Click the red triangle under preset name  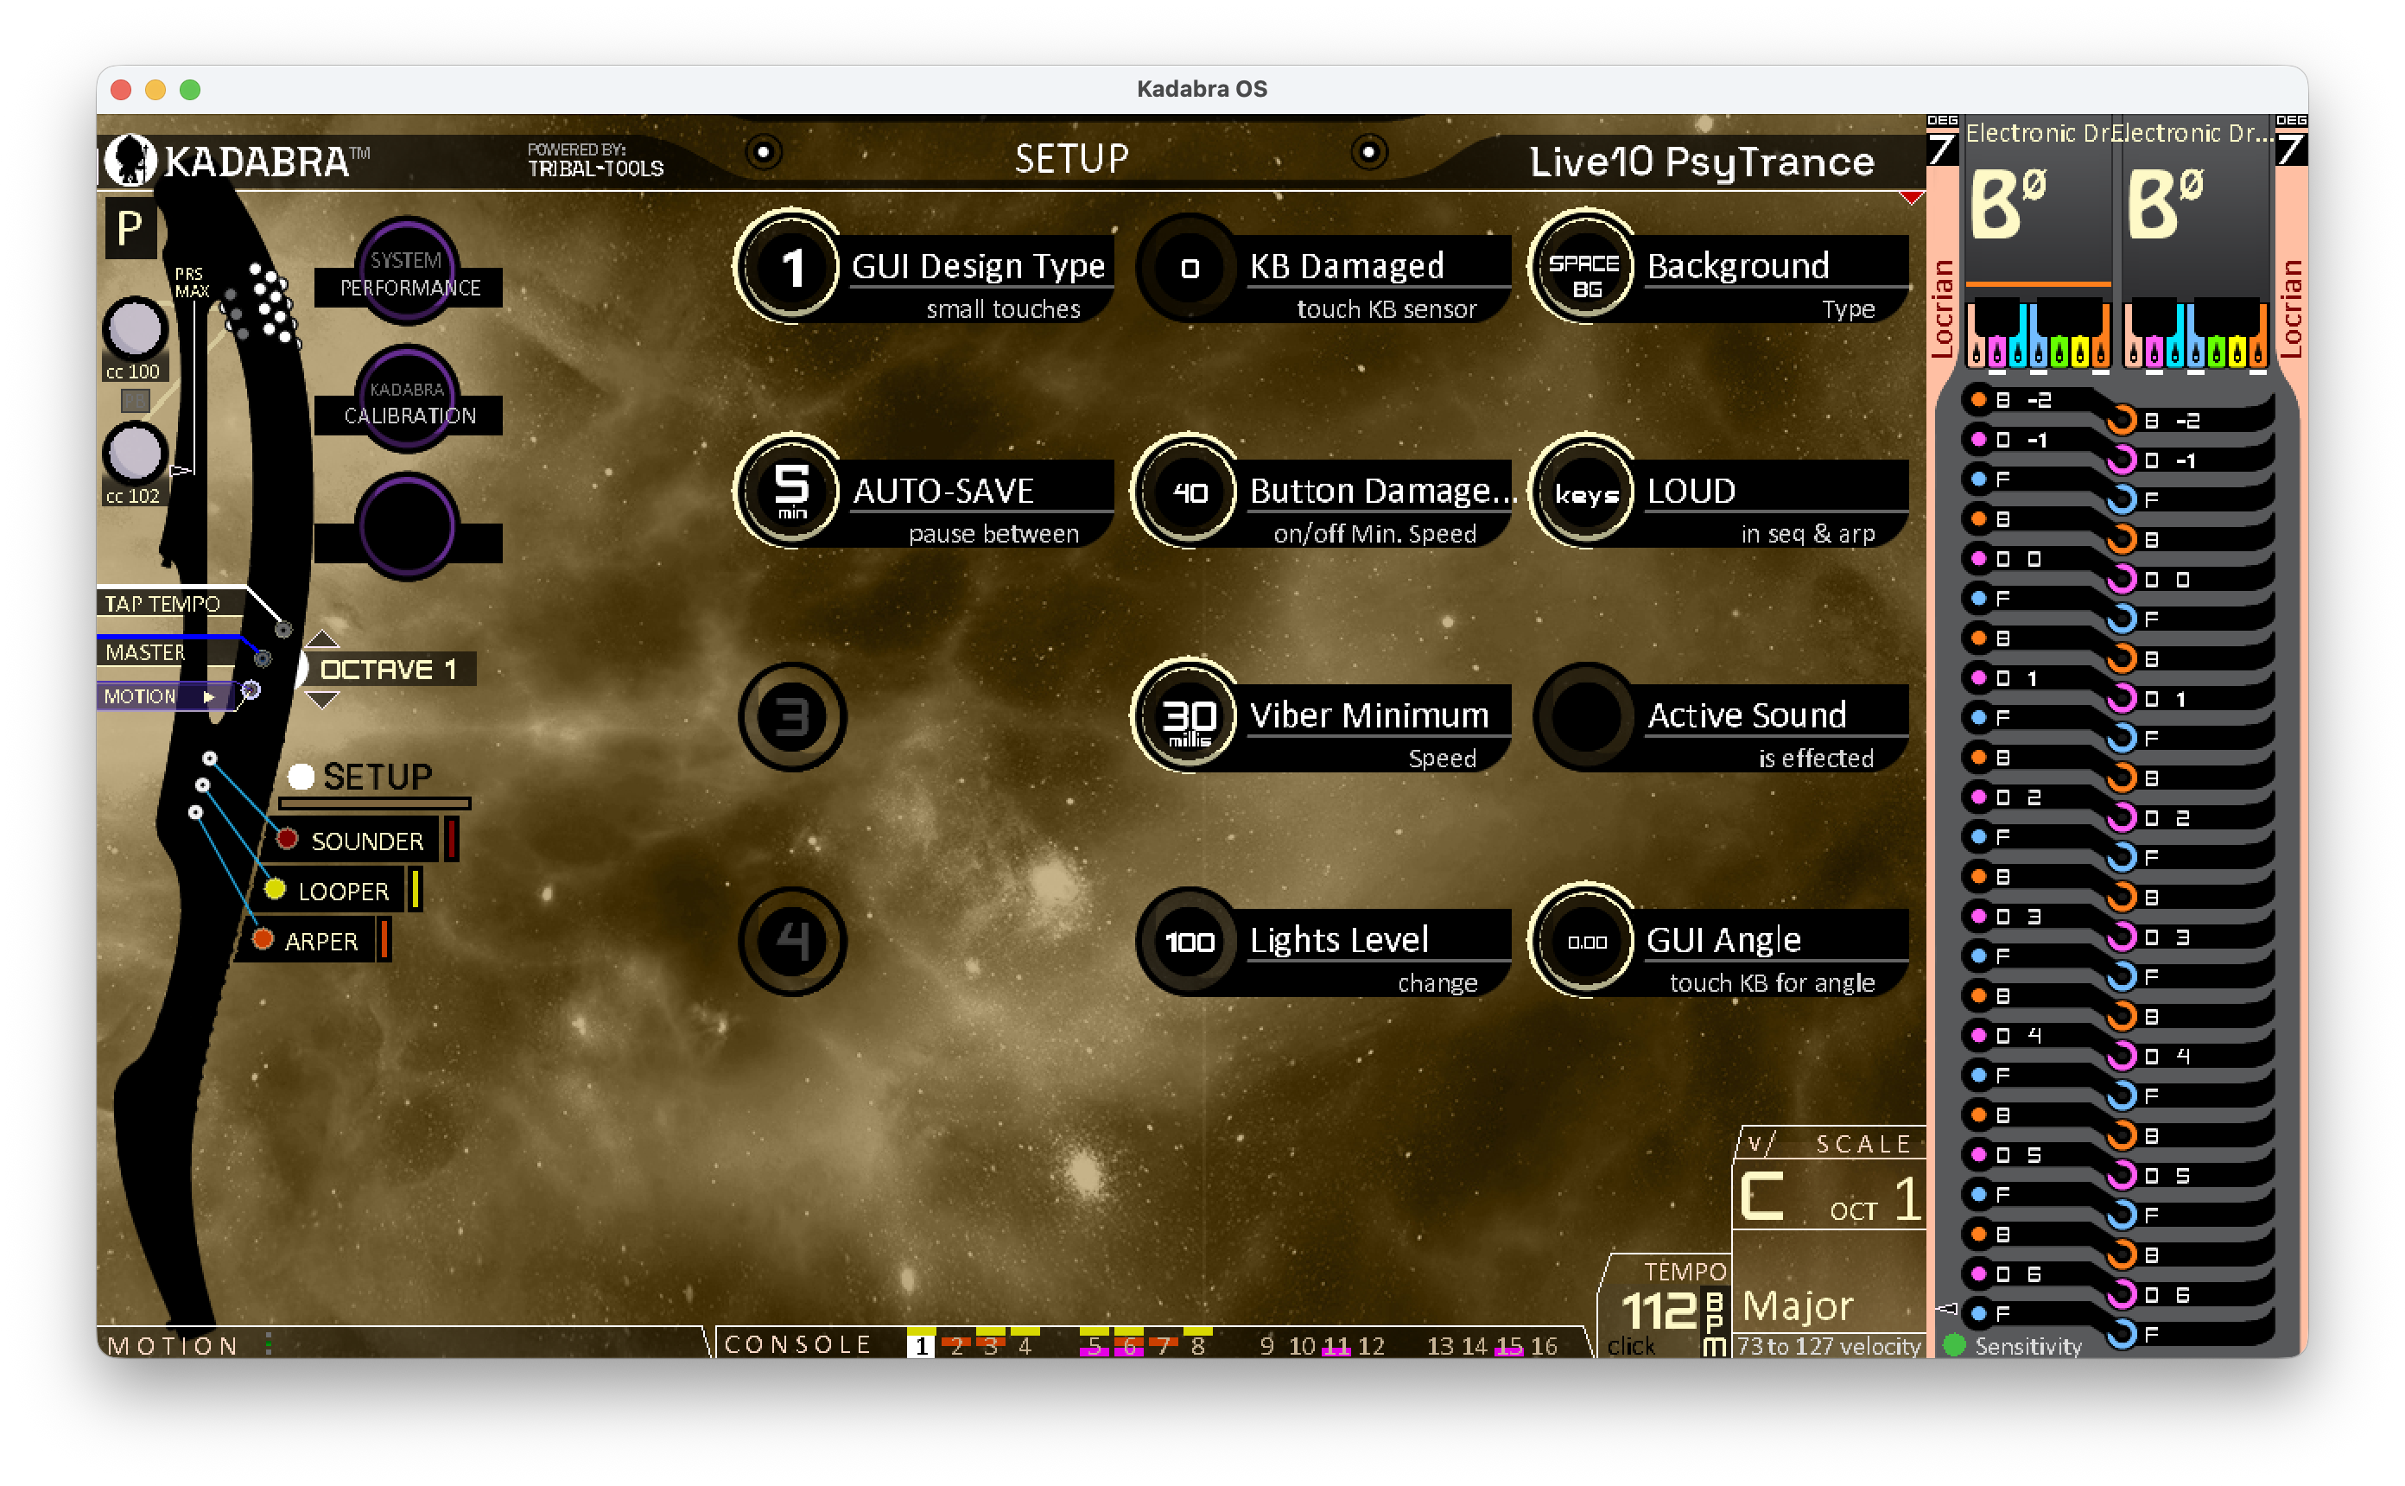click(x=1911, y=197)
